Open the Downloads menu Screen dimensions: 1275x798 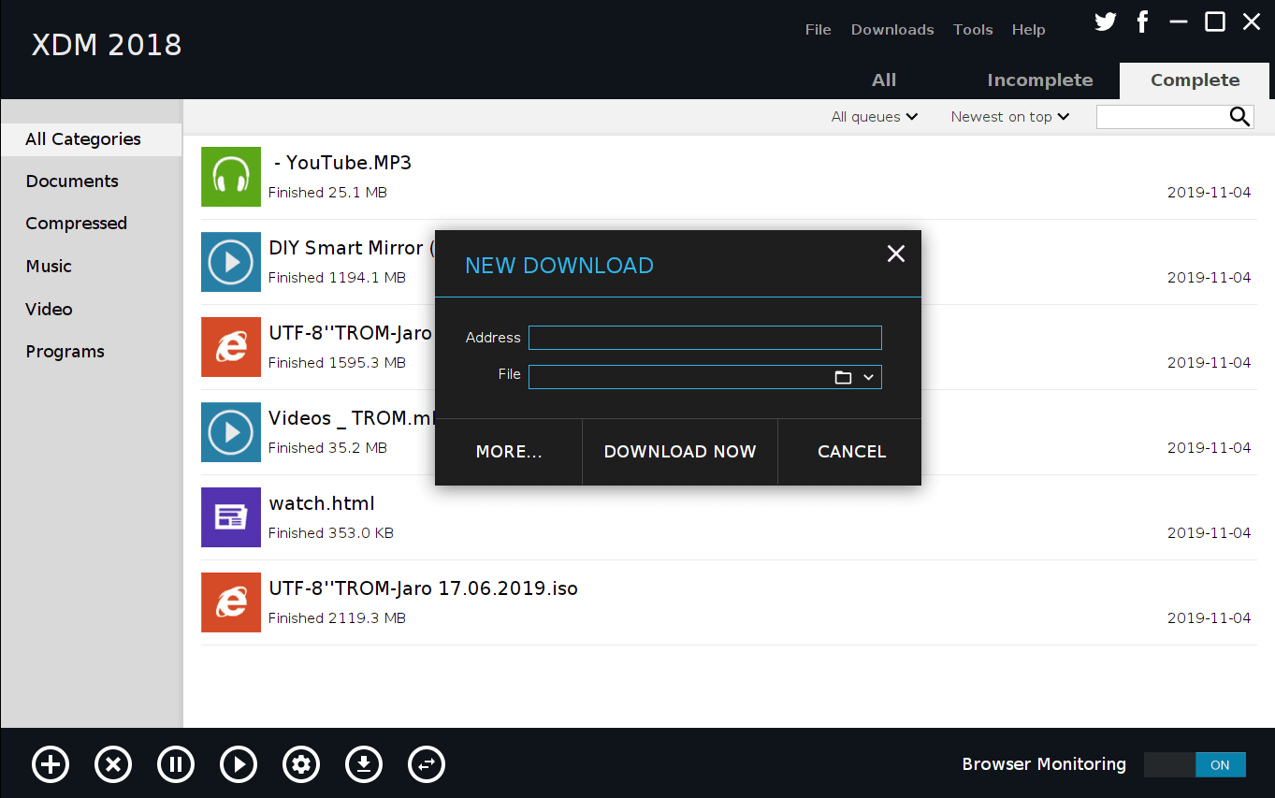coord(891,30)
